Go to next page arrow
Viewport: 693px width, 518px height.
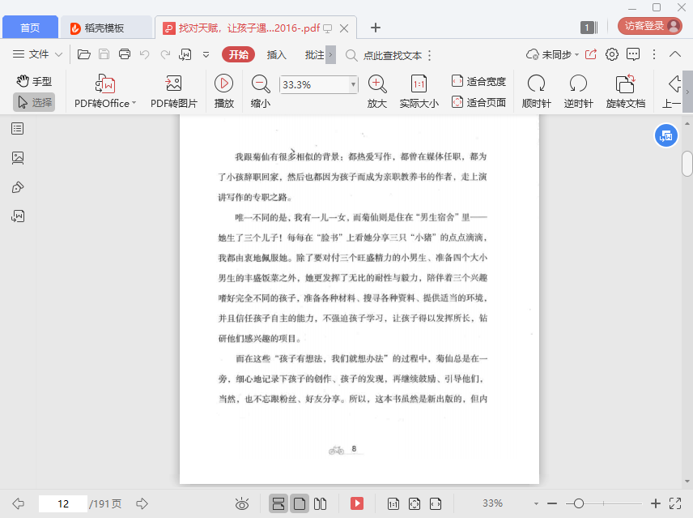pyautogui.click(x=142, y=503)
